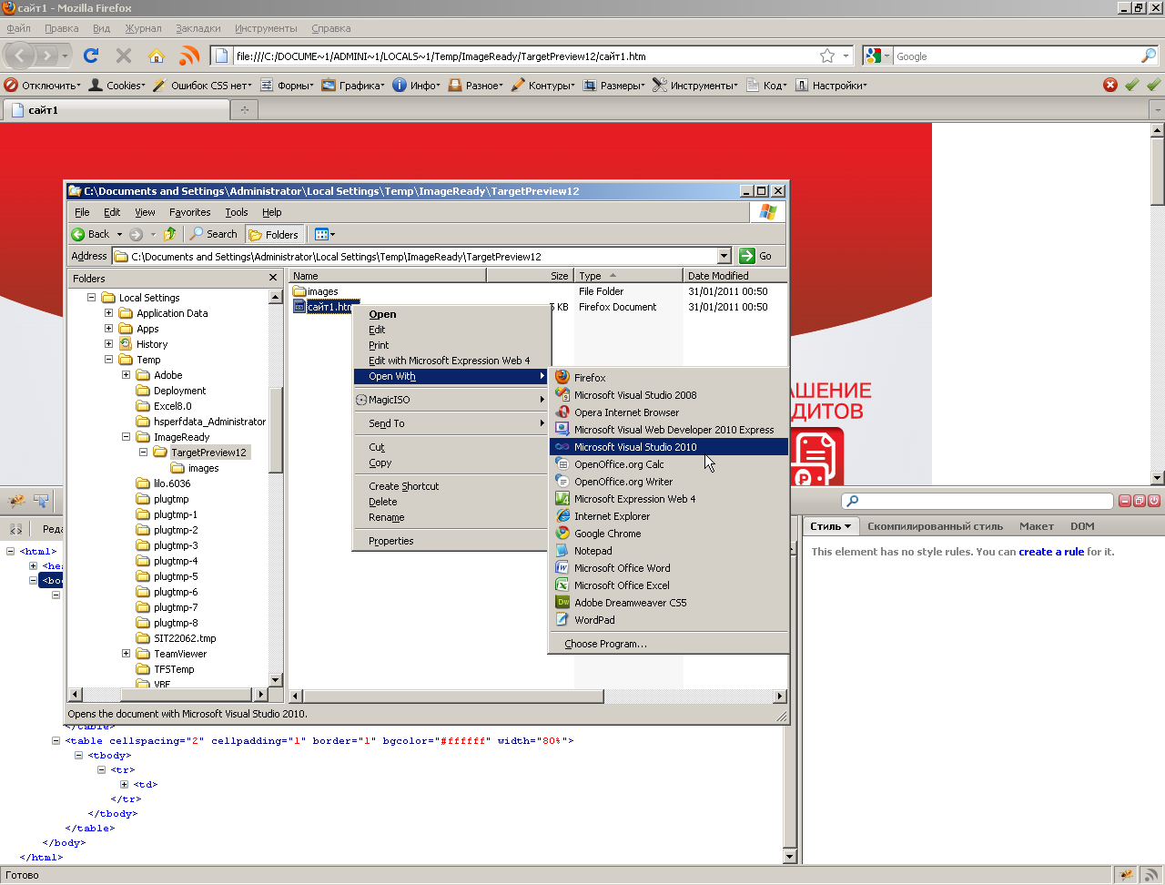Click the magnifier icon in Google search box

pos(1148,56)
